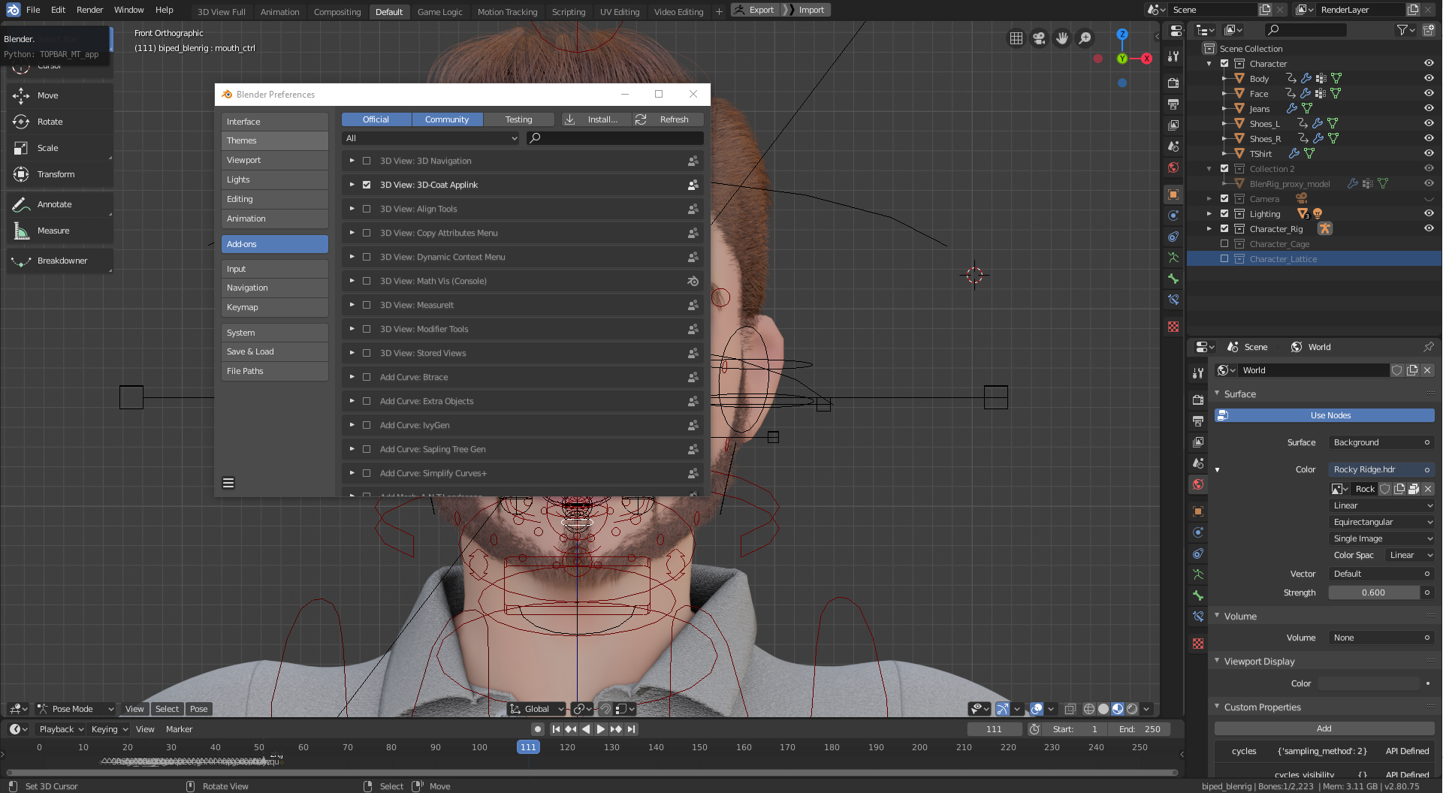Unlink World datablock X icon
The height and width of the screenshot is (793, 1443).
point(1427,370)
